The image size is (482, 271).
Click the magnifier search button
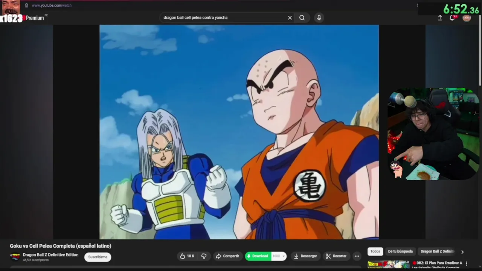point(302,18)
